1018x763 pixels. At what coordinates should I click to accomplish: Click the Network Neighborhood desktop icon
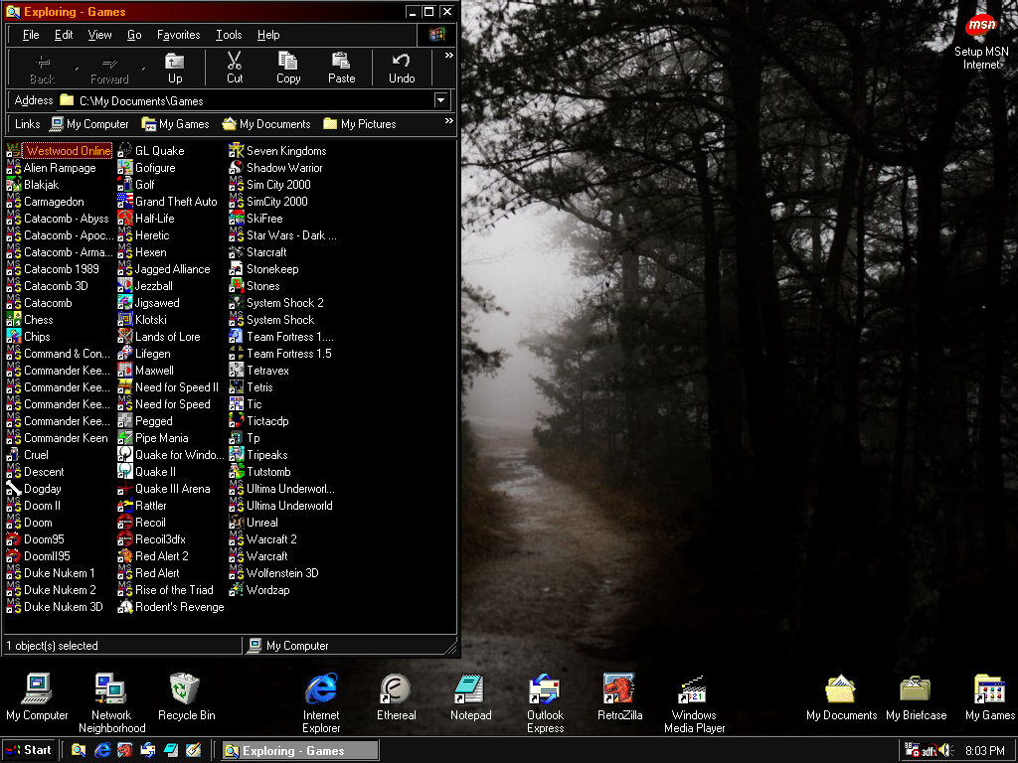click(x=111, y=703)
